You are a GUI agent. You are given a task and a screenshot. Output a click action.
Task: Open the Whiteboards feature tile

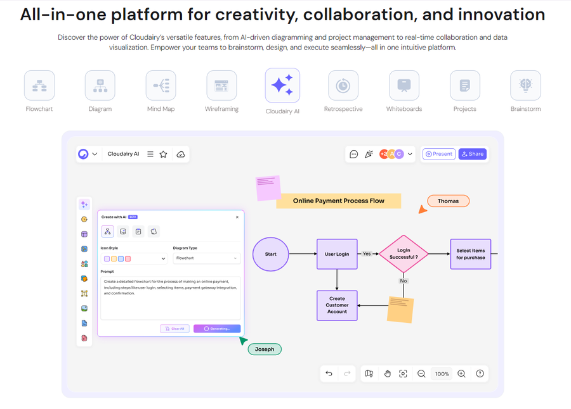(x=404, y=85)
